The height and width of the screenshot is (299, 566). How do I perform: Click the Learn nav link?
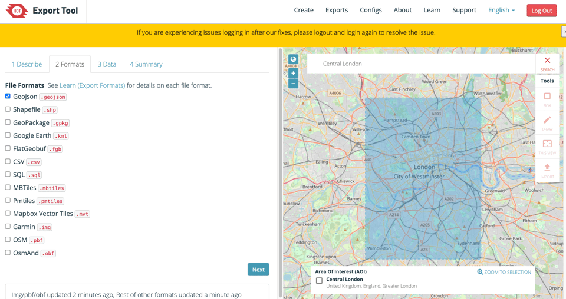coord(432,11)
